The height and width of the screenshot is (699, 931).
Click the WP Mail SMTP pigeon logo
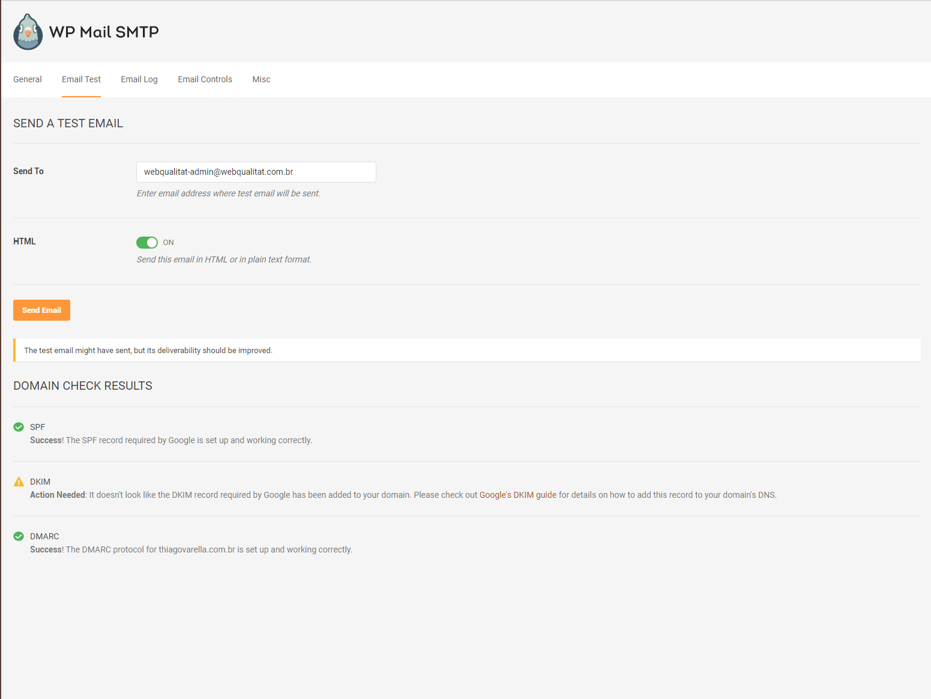pyautogui.click(x=28, y=32)
